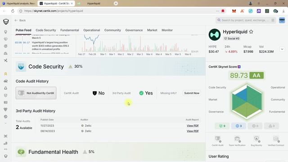Click the site info shield in address bar
This screenshot has width=288, height=162.
click(21, 11)
